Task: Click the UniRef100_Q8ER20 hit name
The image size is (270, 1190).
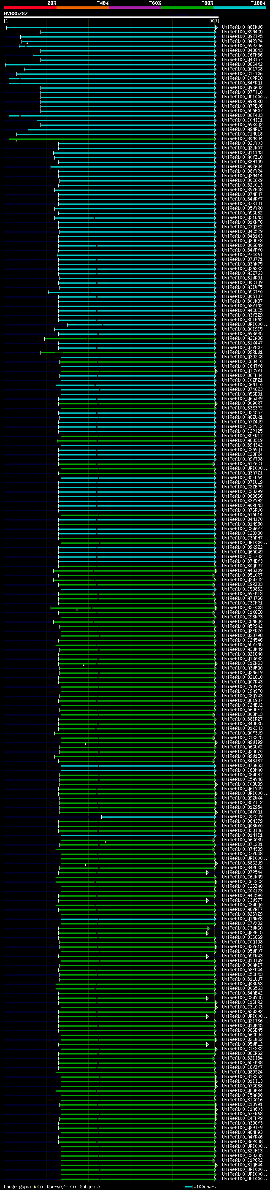Action: click(242, 631)
